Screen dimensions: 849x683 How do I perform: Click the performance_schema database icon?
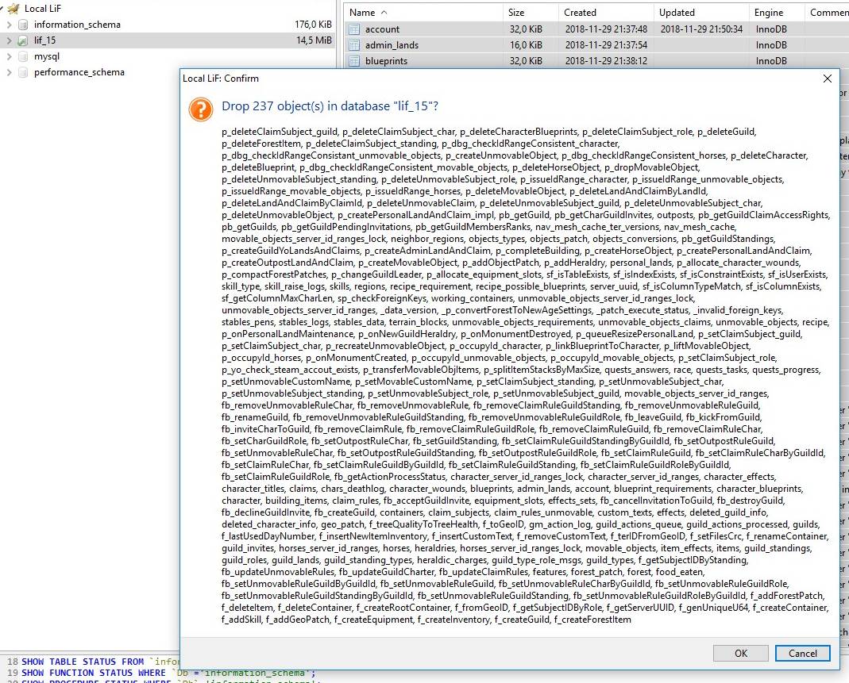pyautogui.click(x=23, y=72)
